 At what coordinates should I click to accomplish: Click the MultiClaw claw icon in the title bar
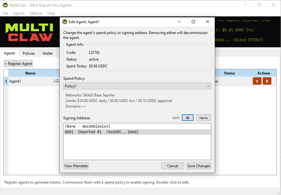(x=5, y=5)
